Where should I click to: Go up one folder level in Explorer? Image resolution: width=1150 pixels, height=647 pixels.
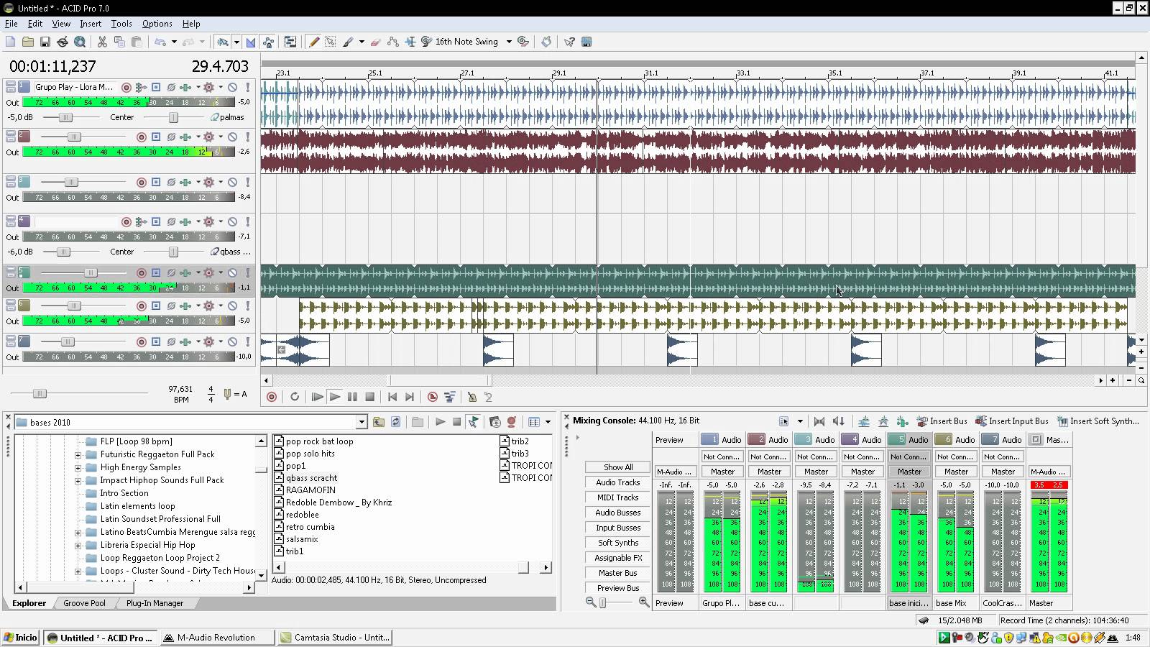[379, 422]
